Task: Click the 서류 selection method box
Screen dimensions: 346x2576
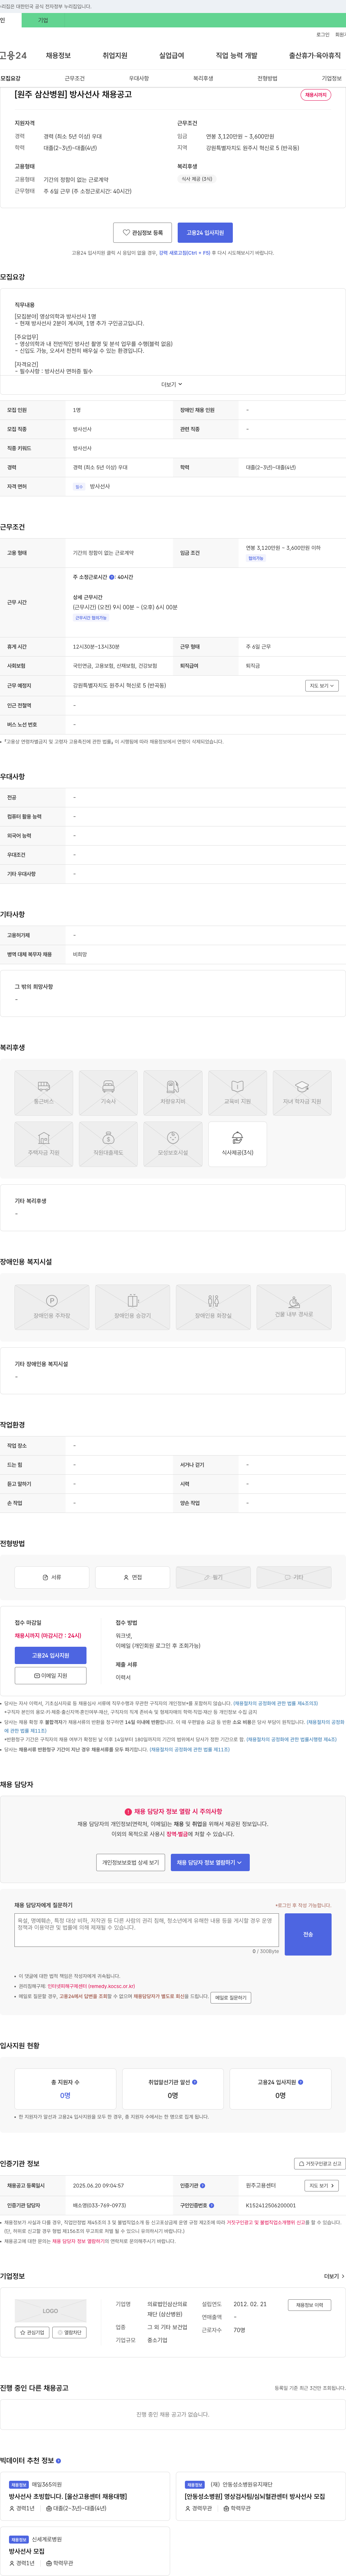Action: point(51,1577)
